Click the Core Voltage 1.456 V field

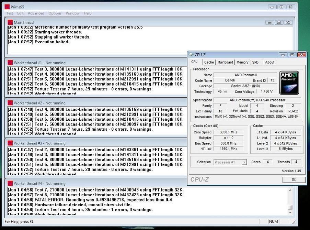pyautogui.click(x=267, y=91)
